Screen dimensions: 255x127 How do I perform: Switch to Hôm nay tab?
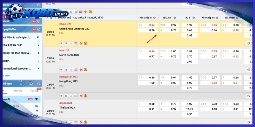point(18,91)
